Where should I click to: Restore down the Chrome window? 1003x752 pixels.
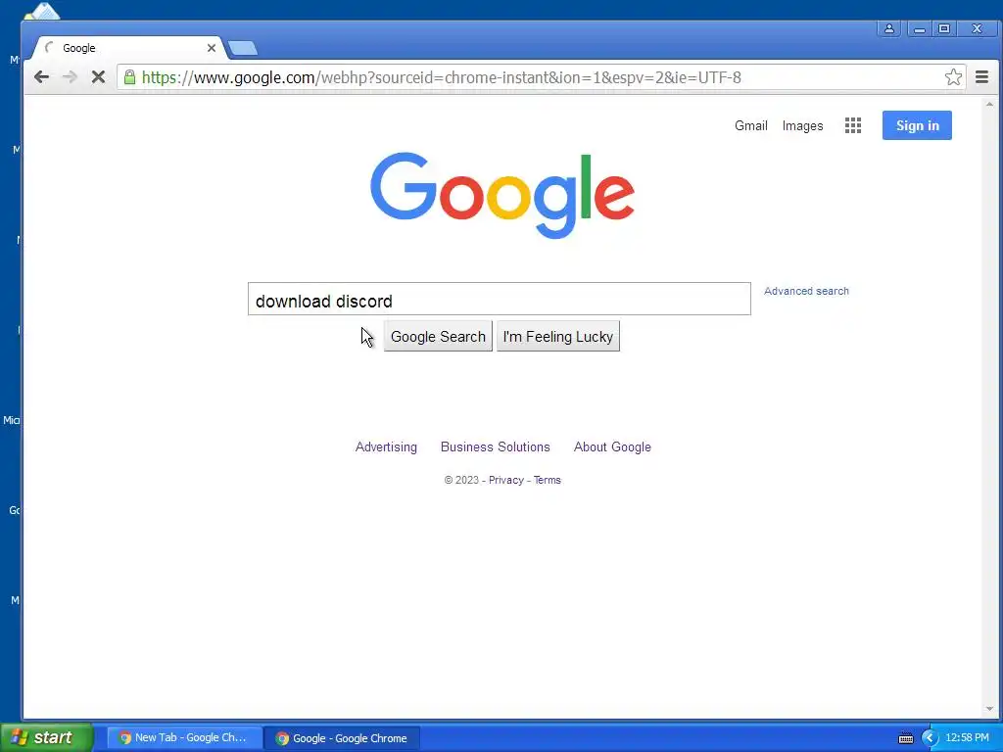(944, 28)
